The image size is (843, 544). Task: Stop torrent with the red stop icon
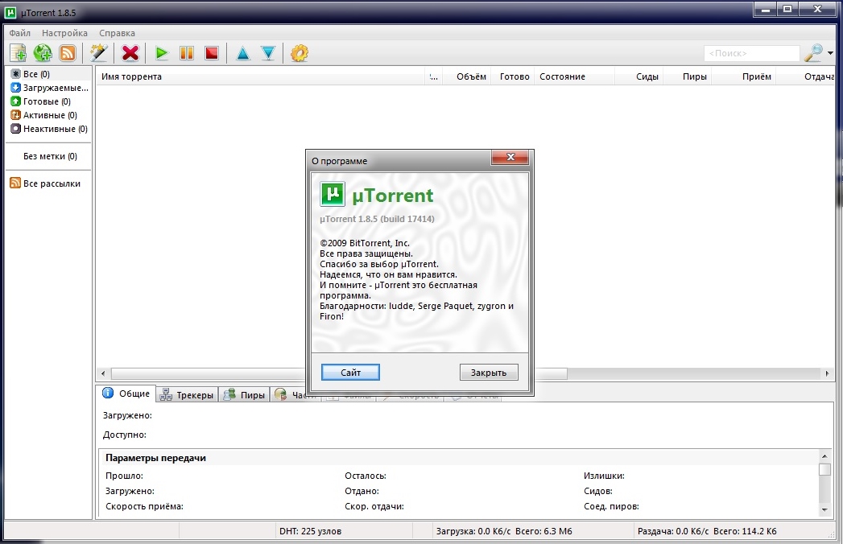(211, 53)
